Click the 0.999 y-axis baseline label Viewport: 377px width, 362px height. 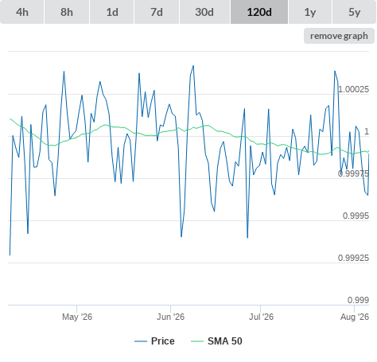[358, 300]
